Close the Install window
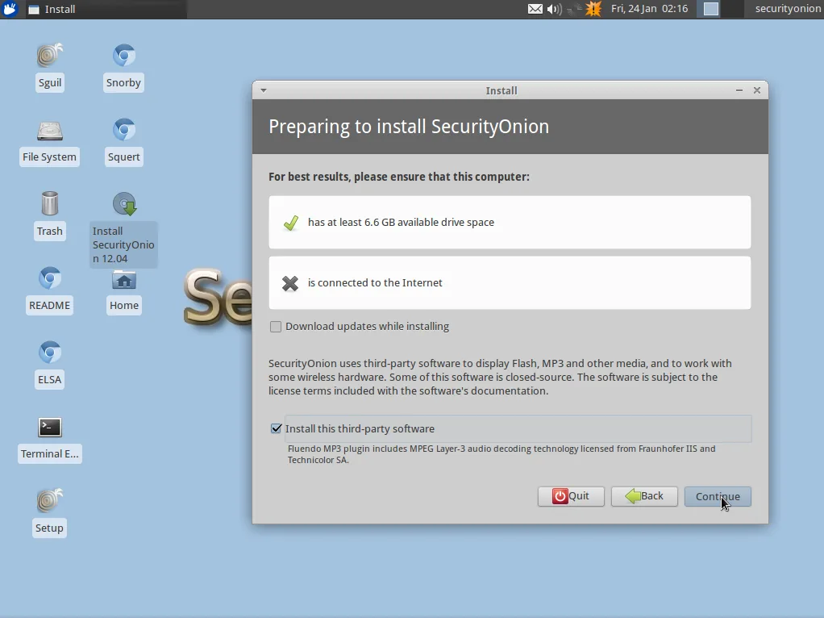The height and width of the screenshot is (618, 824). click(x=757, y=90)
